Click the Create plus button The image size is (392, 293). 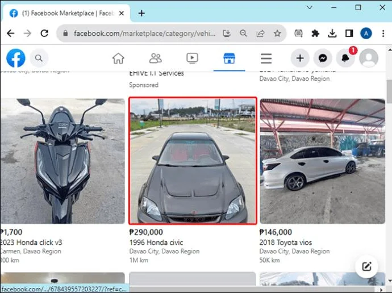tap(300, 58)
